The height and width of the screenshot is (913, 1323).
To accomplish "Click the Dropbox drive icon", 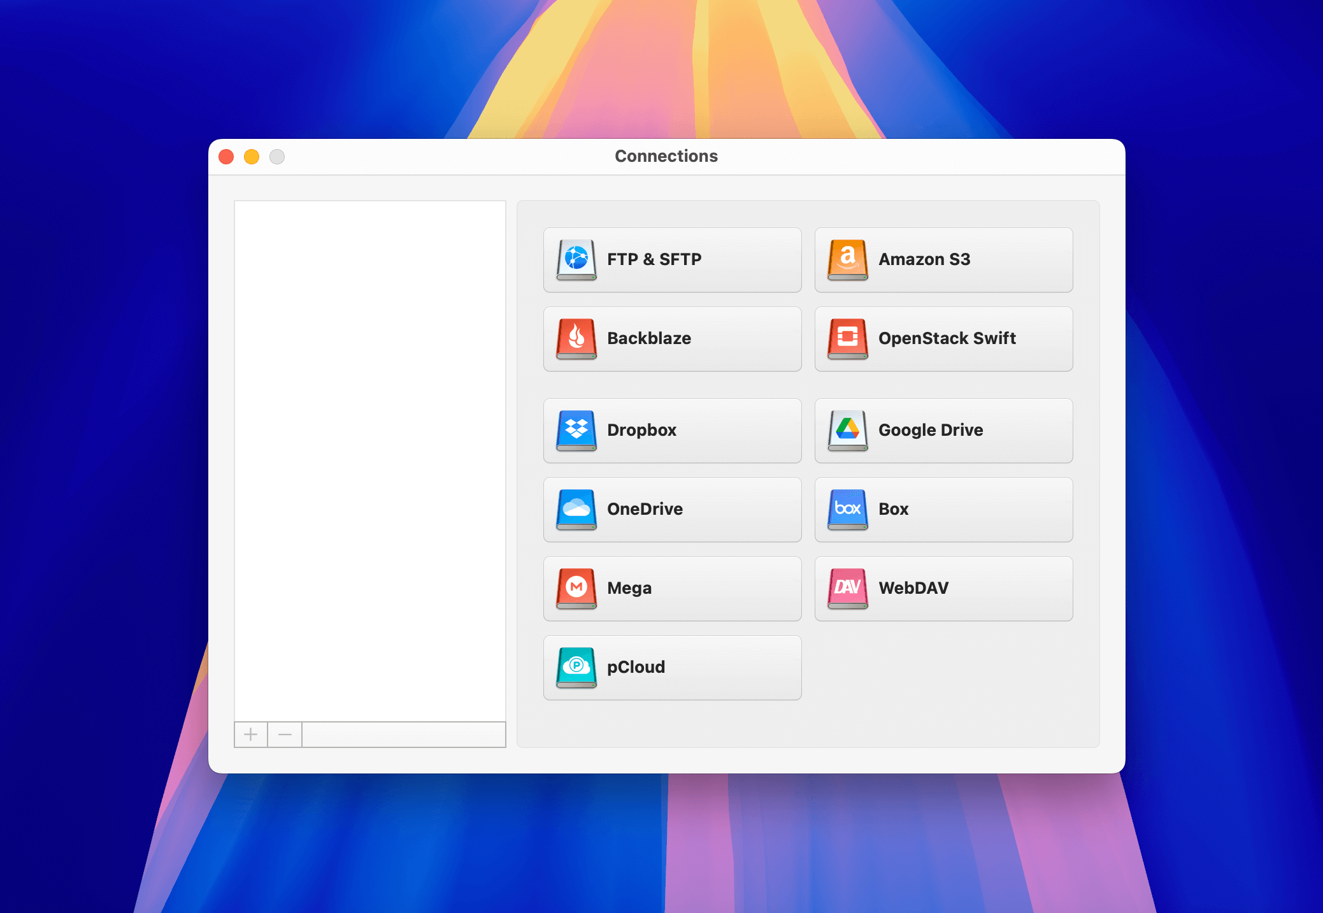I will (x=576, y=431).
